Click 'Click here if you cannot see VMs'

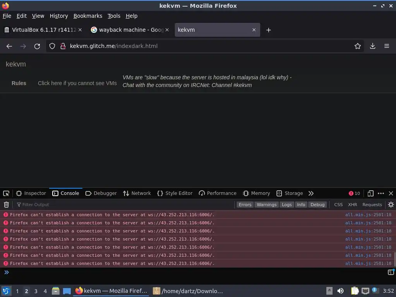click(77, 83)
